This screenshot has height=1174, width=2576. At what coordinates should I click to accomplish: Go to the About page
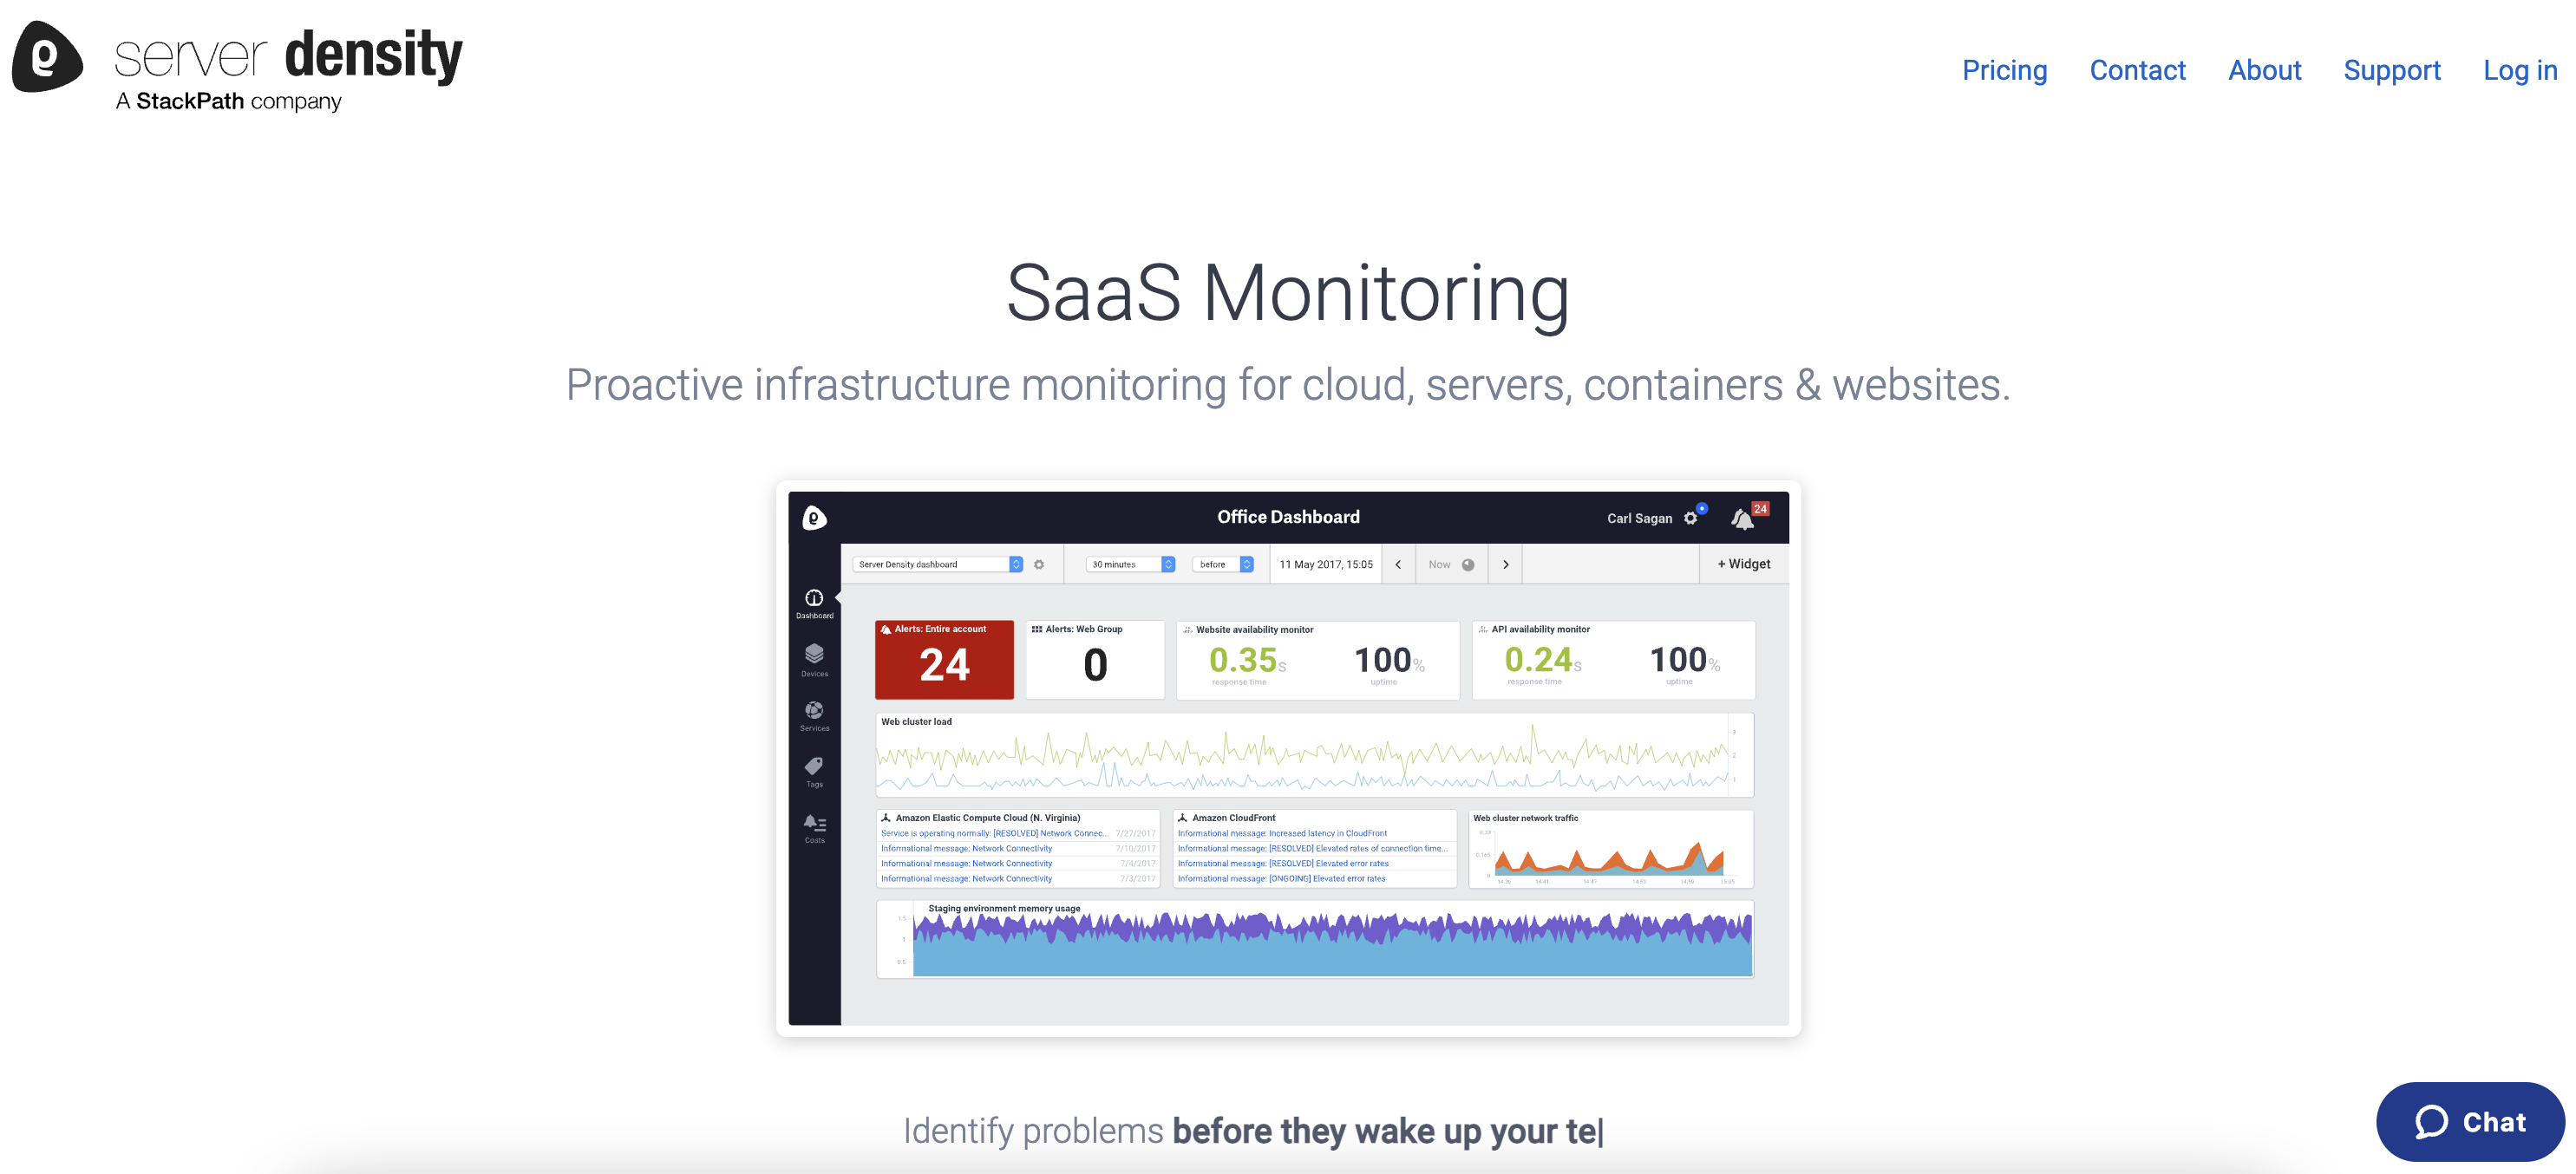2264,70
